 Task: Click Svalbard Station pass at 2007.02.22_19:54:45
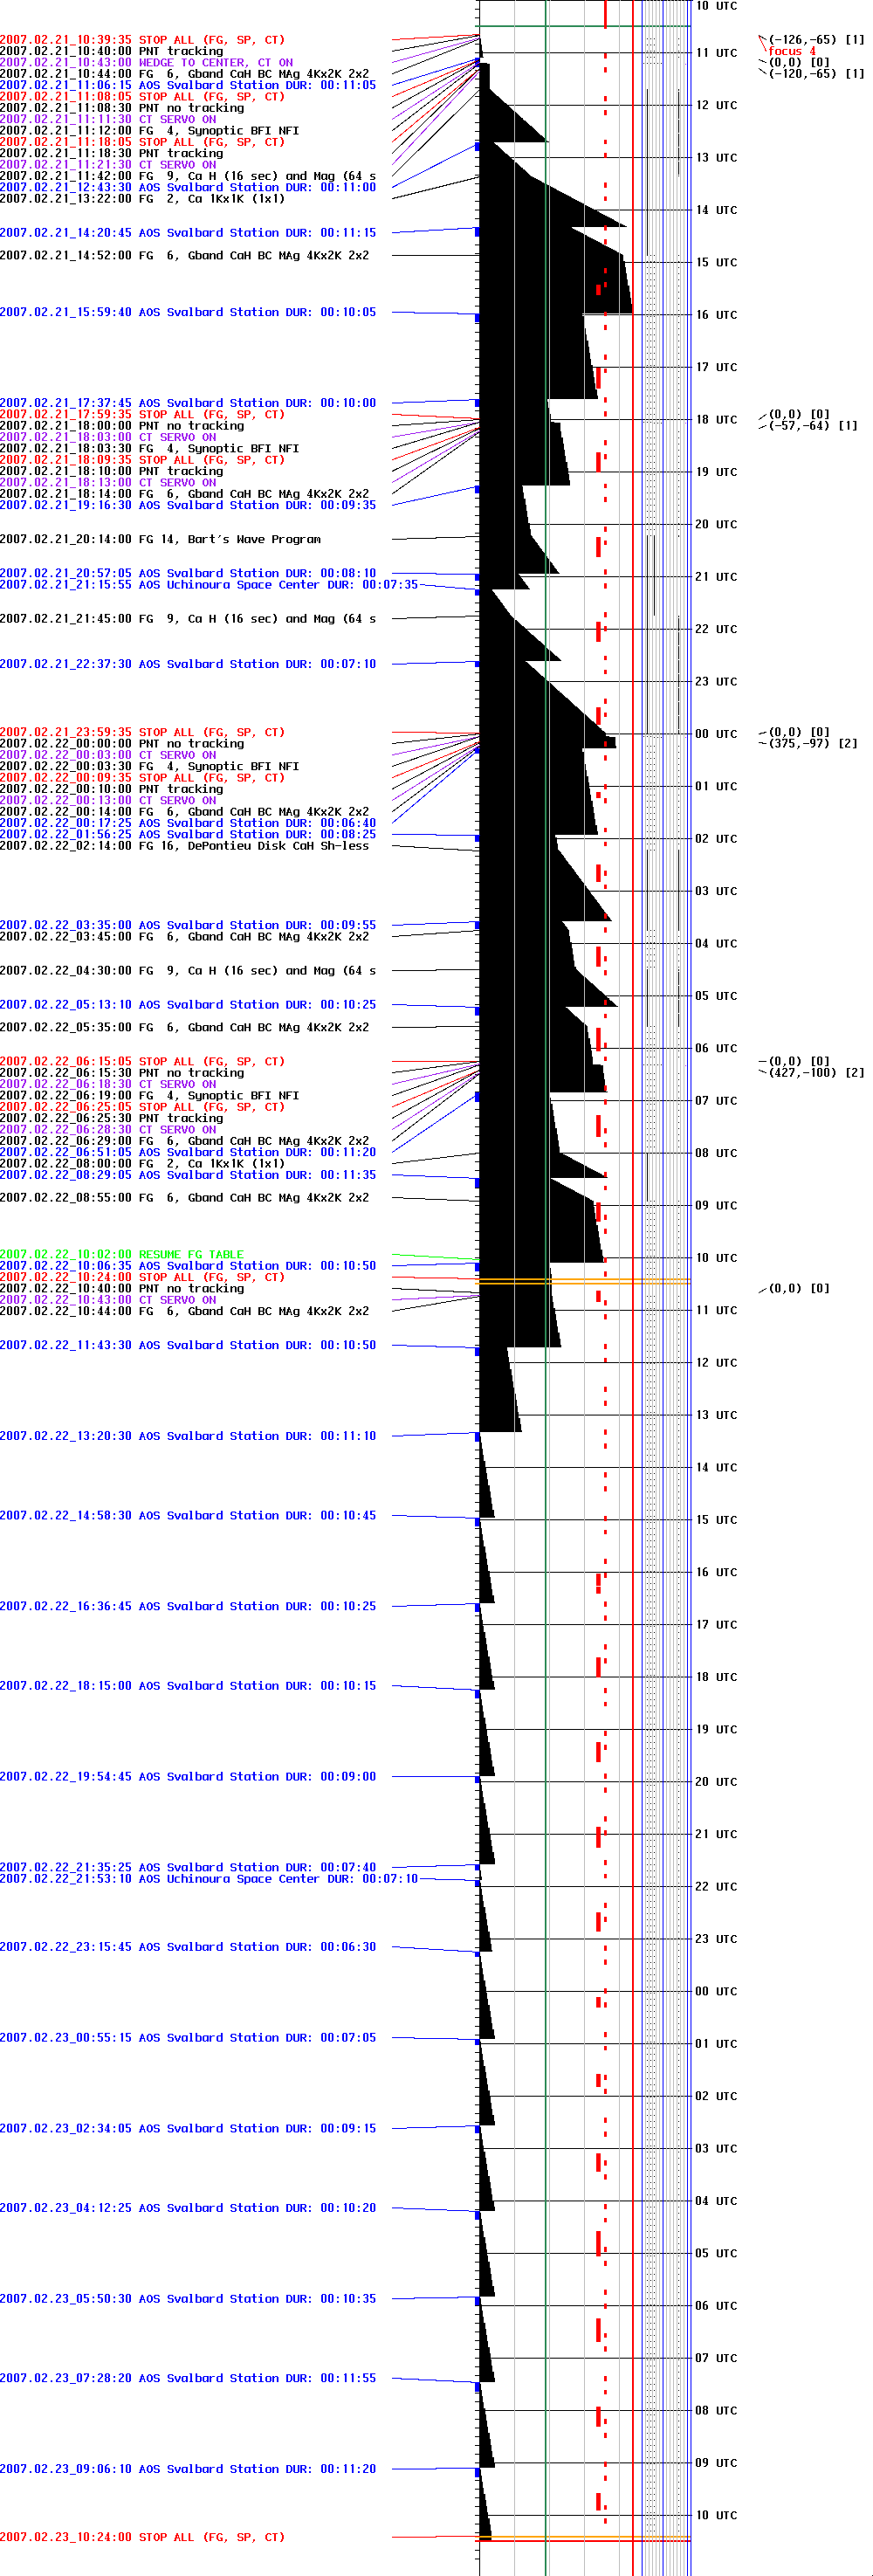pyautogui.click(x=188, y=1776)
